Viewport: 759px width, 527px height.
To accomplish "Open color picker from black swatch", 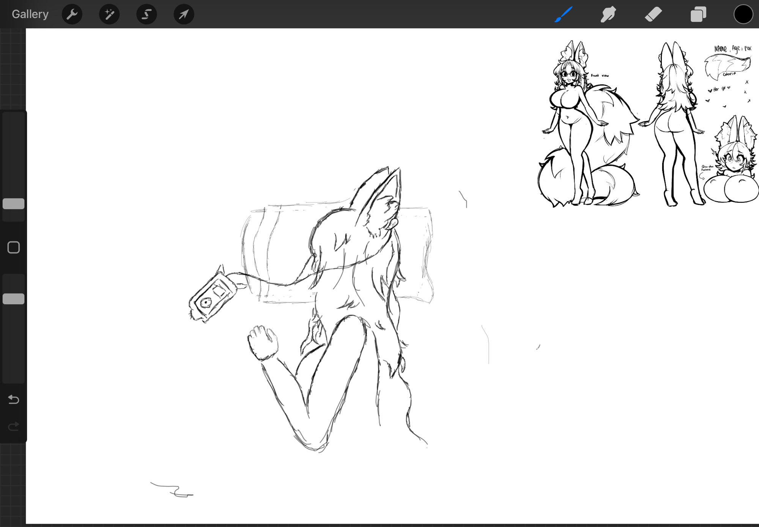I will [743, 14].
